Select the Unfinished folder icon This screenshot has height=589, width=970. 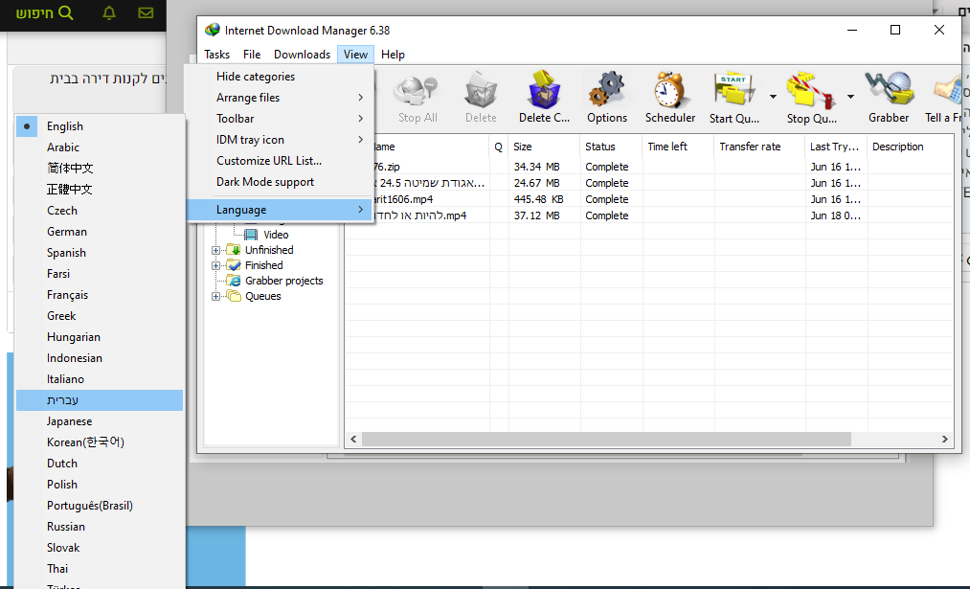(234, 249)
